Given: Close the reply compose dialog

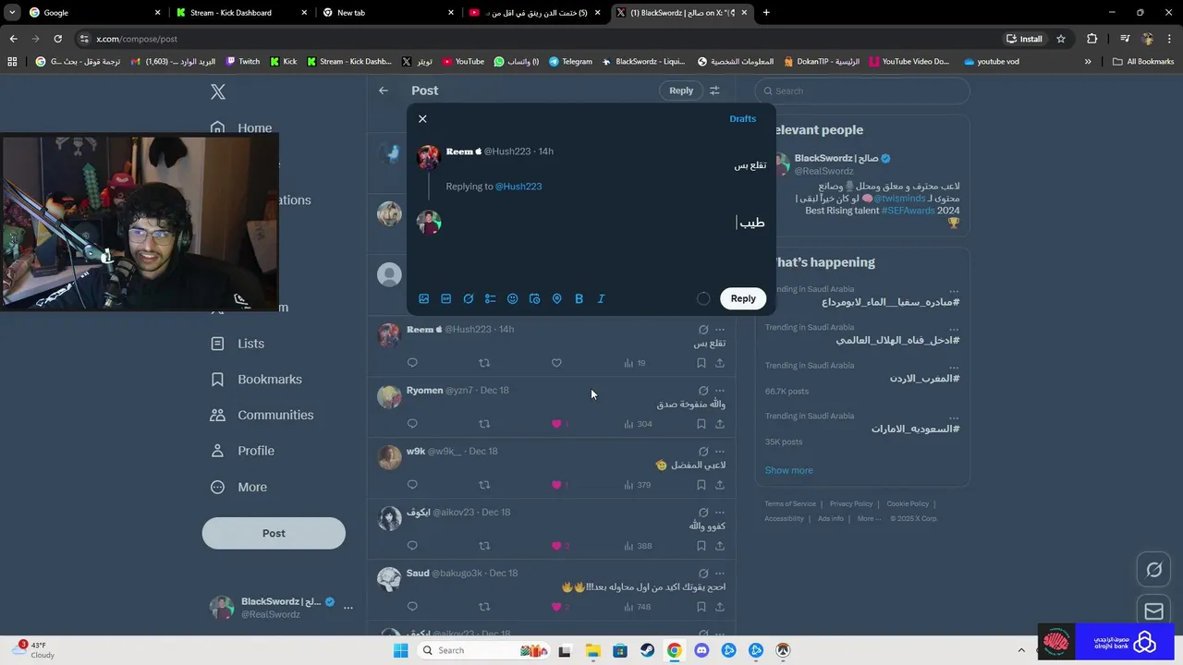Looking at the screenshot, I should 422,119.
